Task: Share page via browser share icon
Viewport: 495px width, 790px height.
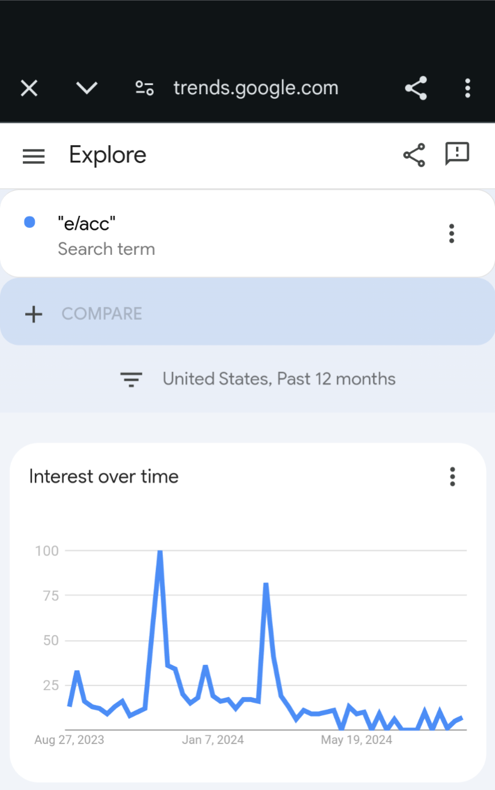Action: click(x=416, y=88)
